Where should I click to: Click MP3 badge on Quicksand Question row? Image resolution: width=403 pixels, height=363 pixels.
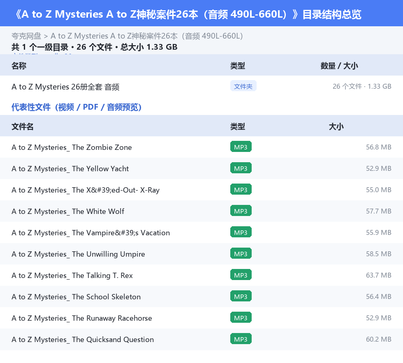241,338
